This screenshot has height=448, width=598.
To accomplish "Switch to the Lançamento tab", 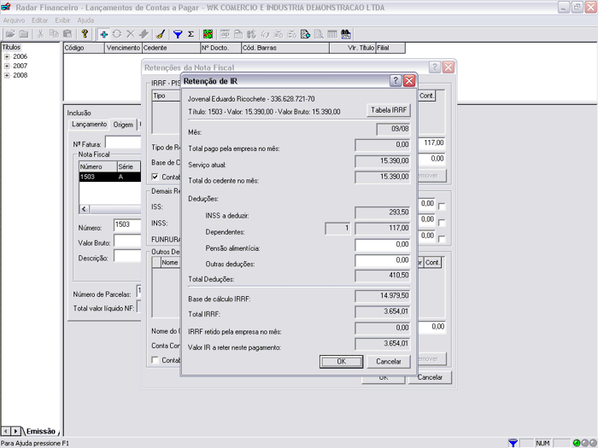I will [x=90, y=125].
